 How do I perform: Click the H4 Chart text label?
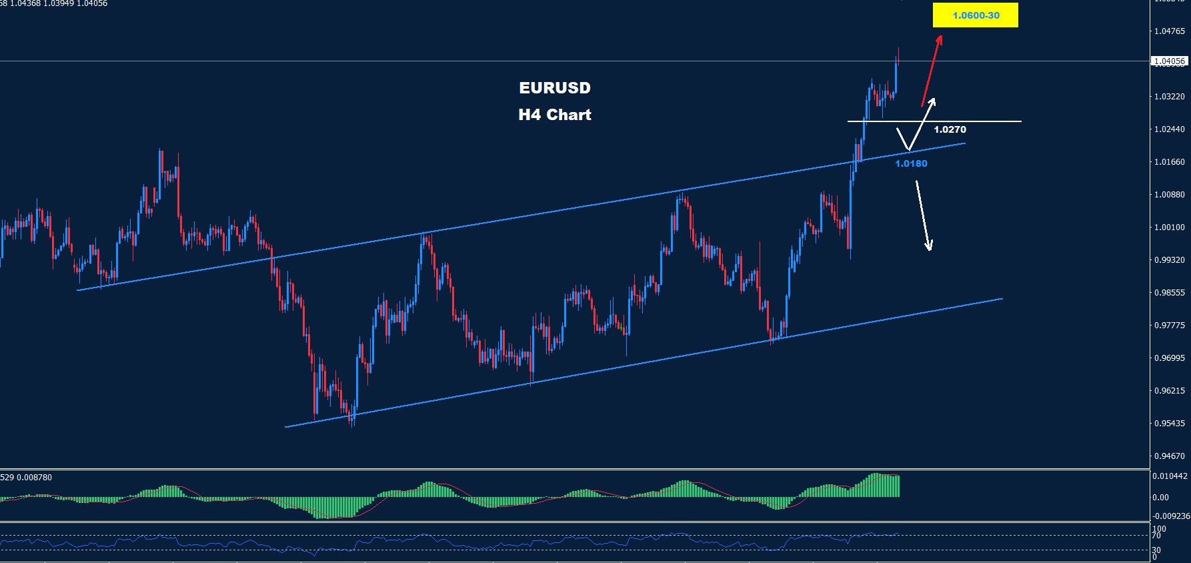click(555, 115)
